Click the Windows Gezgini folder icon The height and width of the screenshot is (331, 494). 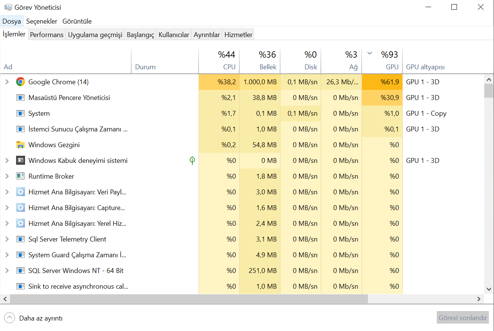click(21, 145)
